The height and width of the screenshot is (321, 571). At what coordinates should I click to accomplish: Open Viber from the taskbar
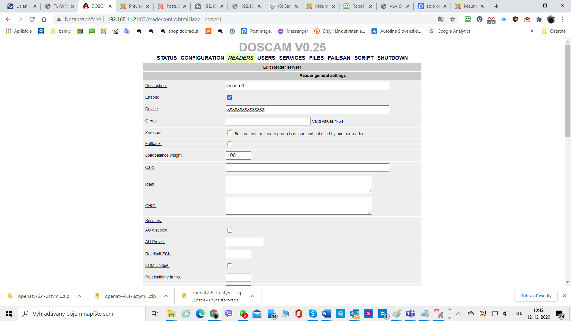[228, 314]
